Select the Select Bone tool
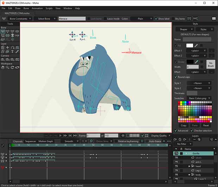 (3, 31)
